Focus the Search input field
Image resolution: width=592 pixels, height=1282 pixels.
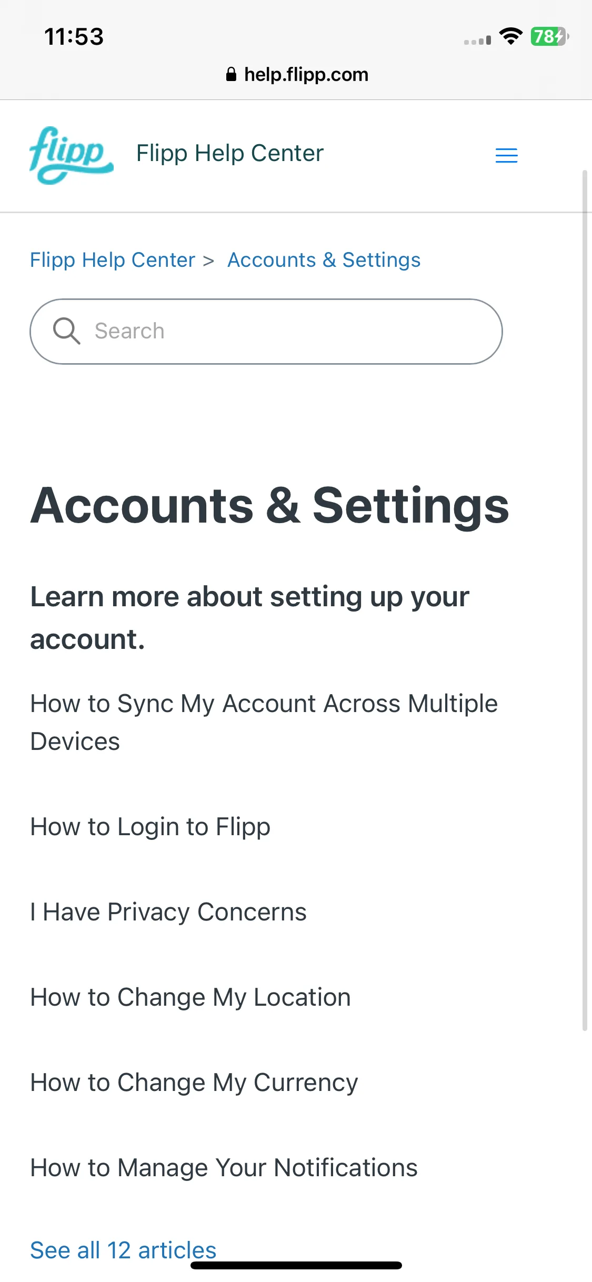click(266, 332)
